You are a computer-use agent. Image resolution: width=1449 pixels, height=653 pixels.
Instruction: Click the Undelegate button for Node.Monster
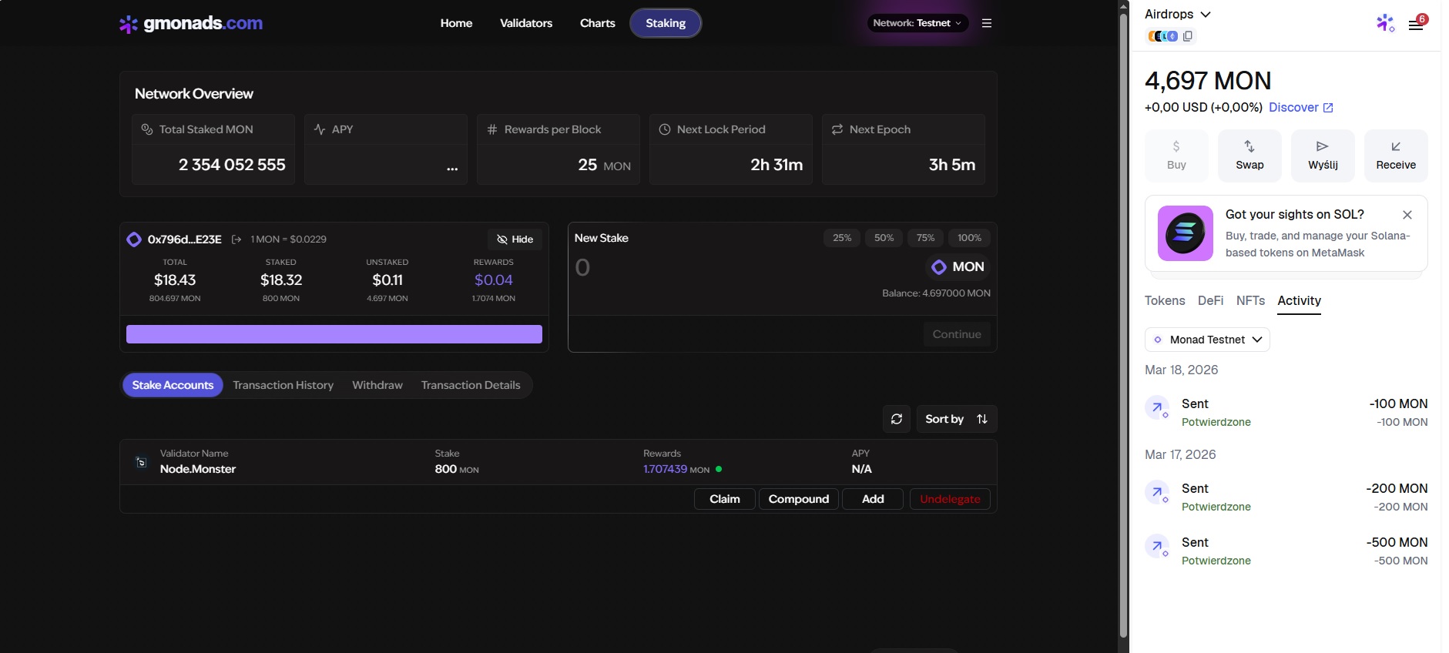949,499
